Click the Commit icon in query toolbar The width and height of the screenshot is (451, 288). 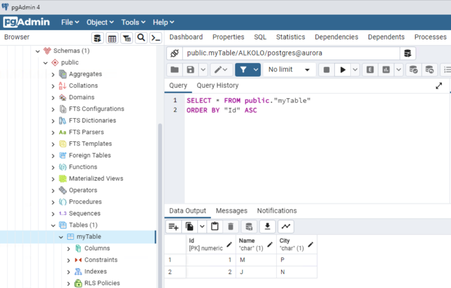pyautogui.click(x=413, y=70)
